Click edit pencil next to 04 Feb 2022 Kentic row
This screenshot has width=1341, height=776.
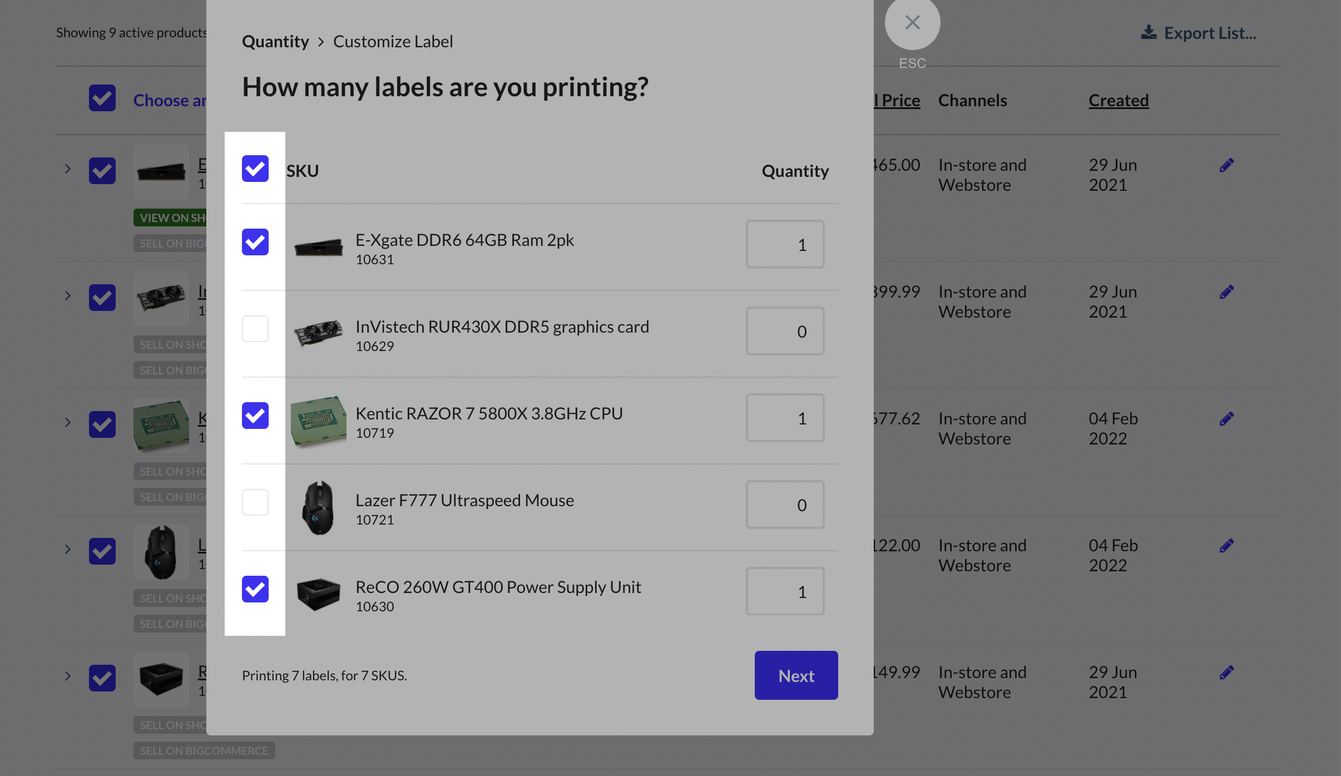pos(1226,419)
